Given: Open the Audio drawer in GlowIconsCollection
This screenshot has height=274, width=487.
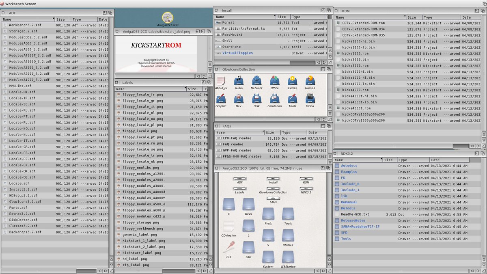Looking at the screenshot, I should pos(239,80).
